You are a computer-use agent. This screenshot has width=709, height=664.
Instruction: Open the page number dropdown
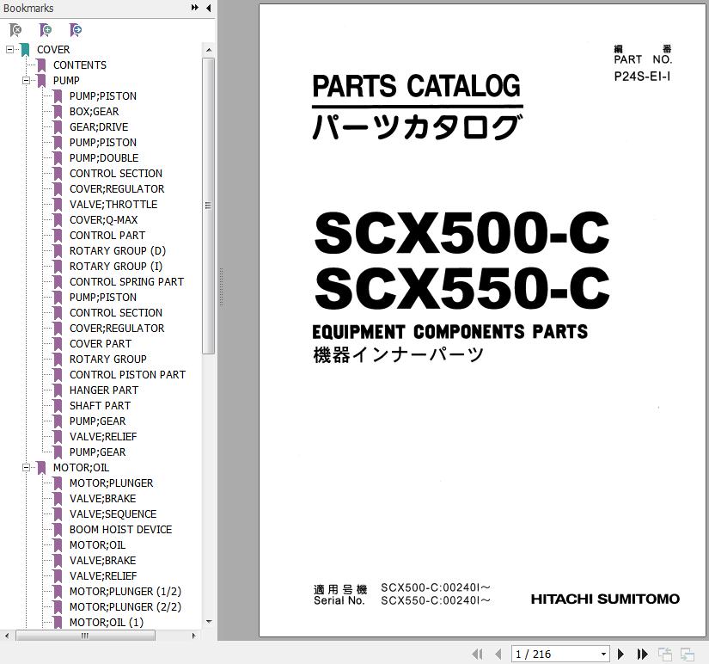tap(604, 655)
